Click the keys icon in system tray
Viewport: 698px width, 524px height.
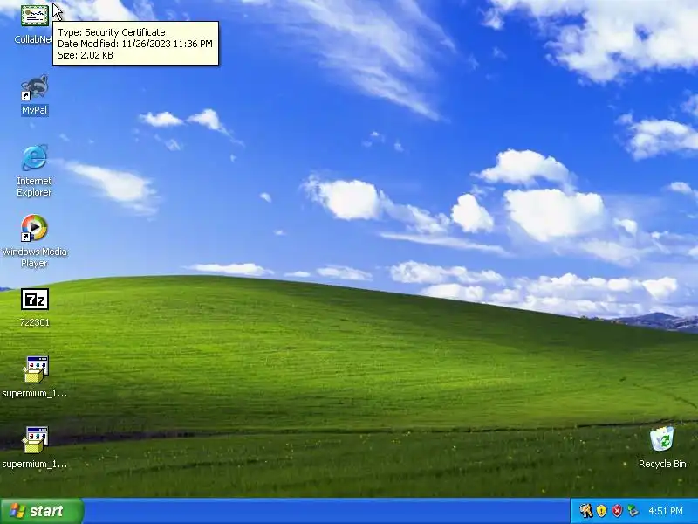pyautogui.click(x=586, y=511)
